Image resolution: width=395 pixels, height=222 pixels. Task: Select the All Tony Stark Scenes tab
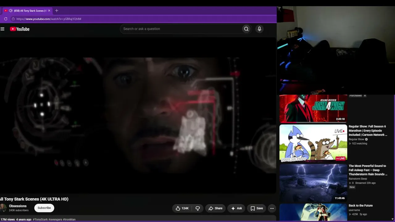27,10
